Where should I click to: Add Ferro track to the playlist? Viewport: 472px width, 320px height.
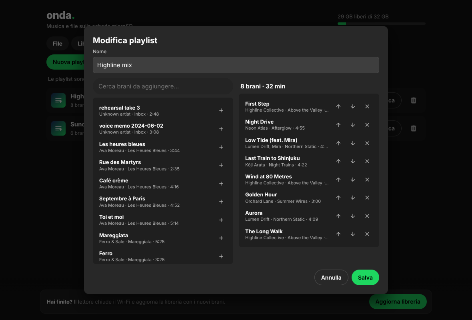[221, 256]
